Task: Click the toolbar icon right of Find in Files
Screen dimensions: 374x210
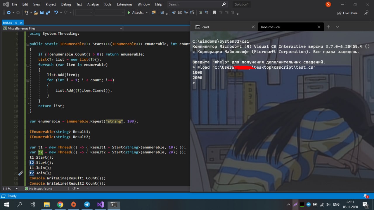Action: 162,13
